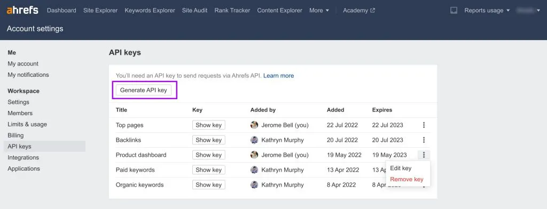The image size is (547, 209).
Task: Click Kathryn Murphy avatar in Organic keywords row
Action: [254, 184]
